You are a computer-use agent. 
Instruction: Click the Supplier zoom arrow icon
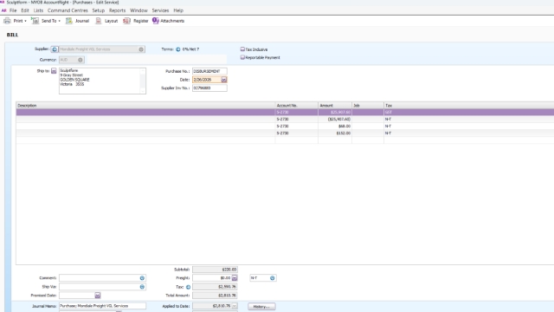click(55, 49)
